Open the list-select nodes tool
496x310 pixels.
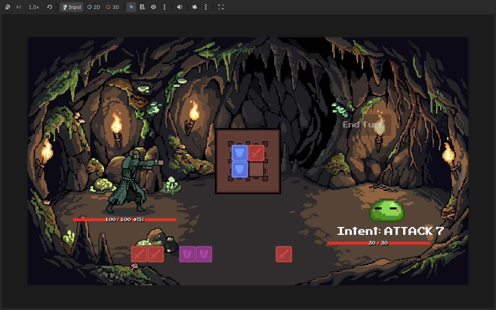142,7
